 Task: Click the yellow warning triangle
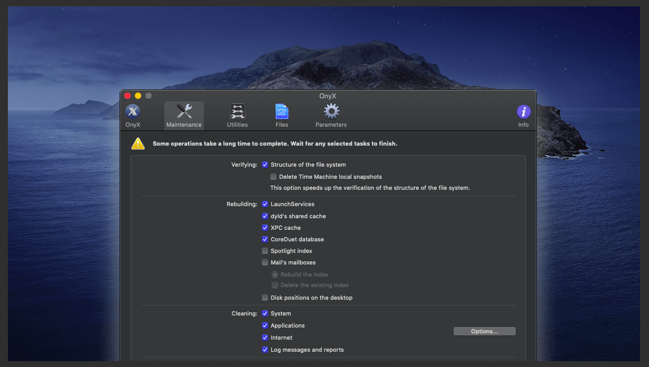click(137, 142)
